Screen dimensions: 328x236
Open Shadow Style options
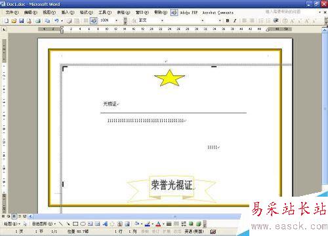(x=191, y=224)
